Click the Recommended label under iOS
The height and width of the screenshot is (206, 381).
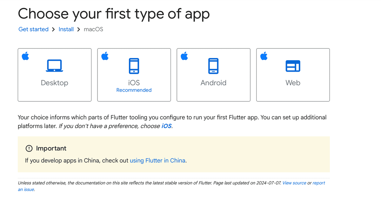point(134,90)
